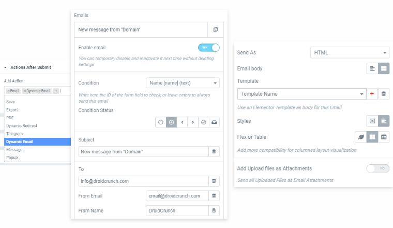The width and height of the screenshot is (393, 228).
Task: Open the Send As HTML dropdown
Action: point(350,52)
